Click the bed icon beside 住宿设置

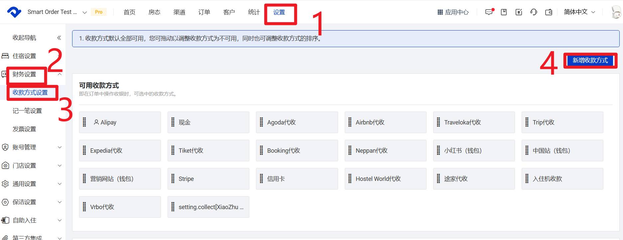tap(5, 56)
